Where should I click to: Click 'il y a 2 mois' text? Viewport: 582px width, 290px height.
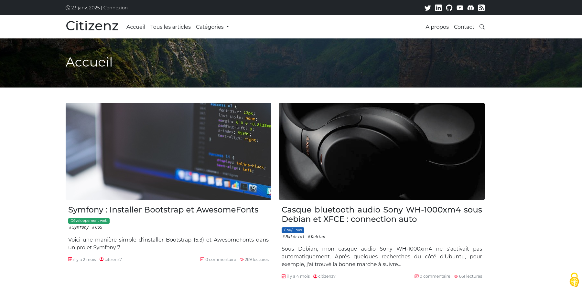point(85,259)
